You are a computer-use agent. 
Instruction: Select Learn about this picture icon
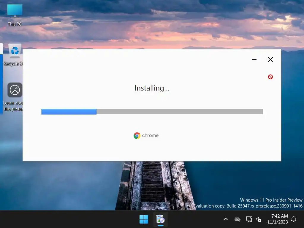point(13,97)
